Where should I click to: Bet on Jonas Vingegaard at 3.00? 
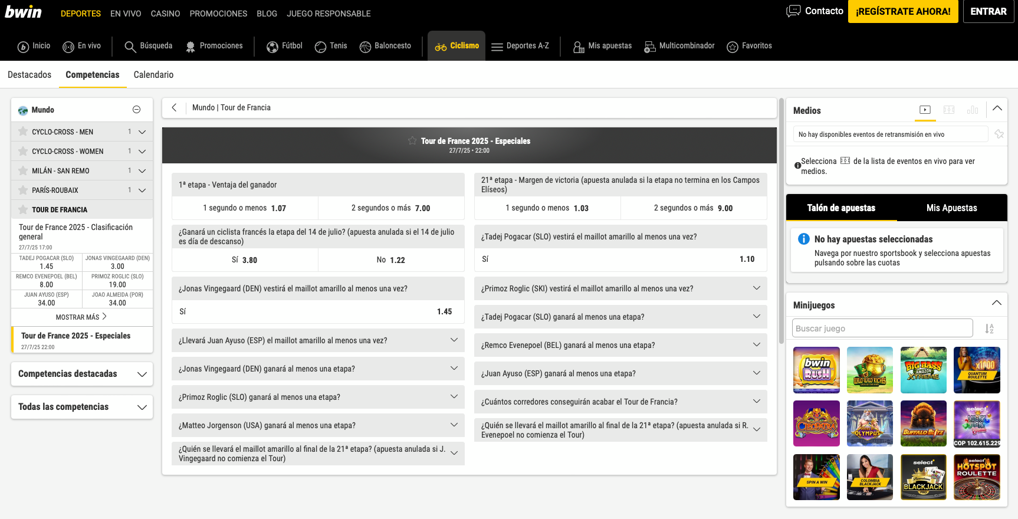(x=117, y=262)
